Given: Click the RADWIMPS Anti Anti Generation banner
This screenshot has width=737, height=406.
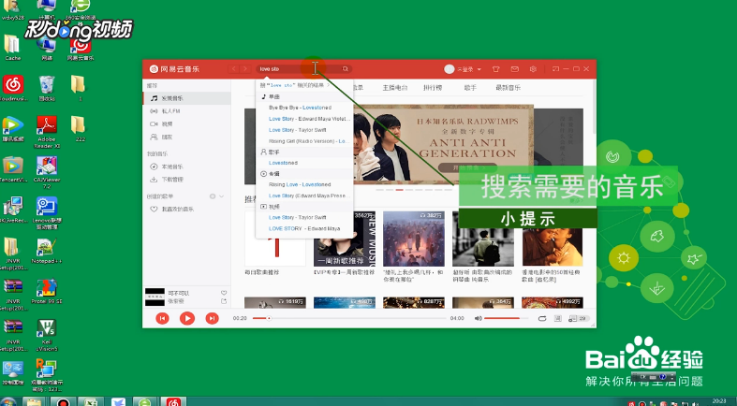Looking at the screenshot, I should (x=443, y=144).
